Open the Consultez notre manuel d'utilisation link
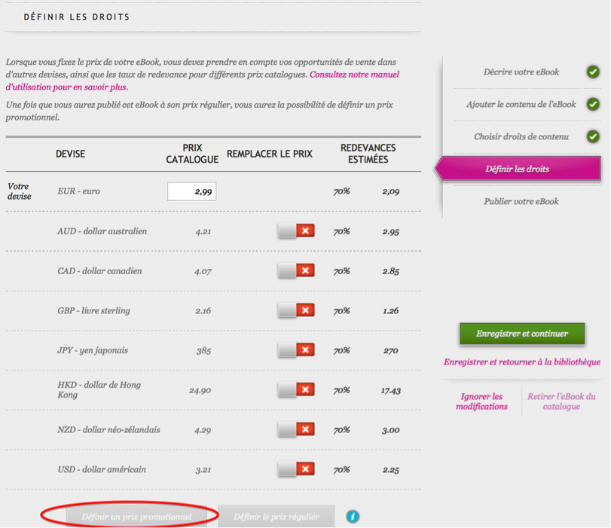Screen dimensions: 611x528 point(203,81)
